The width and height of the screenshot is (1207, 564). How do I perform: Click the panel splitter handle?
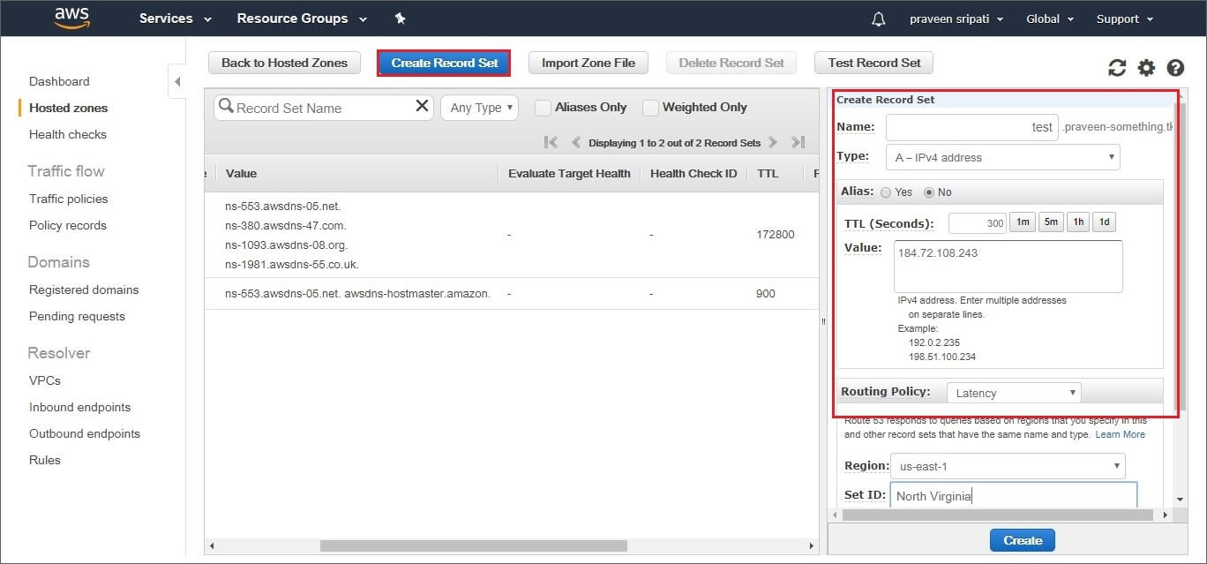coord(823,321)
